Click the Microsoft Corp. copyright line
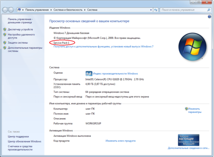The width and height of the screenshot is (214, 157). [x=97, y=38]
